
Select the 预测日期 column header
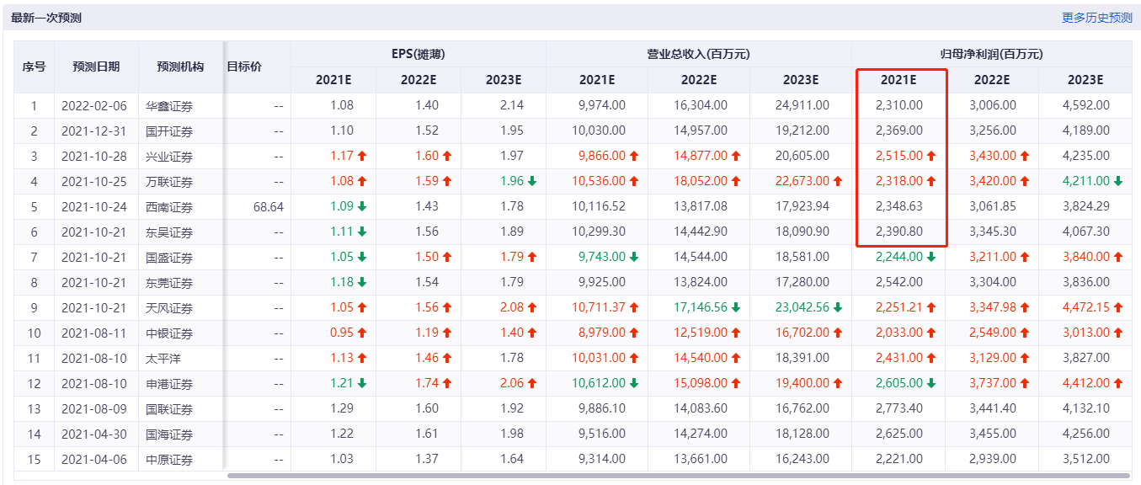coord(96,67)
